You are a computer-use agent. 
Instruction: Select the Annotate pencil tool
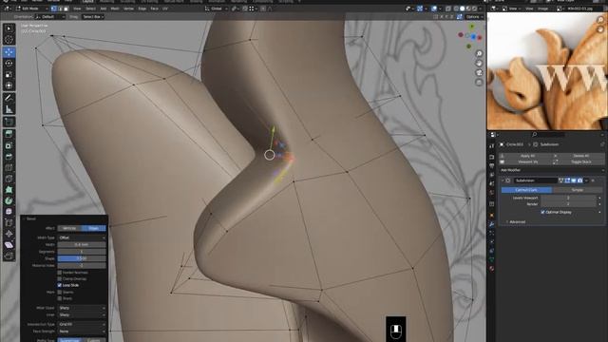[x=9, y=98]
